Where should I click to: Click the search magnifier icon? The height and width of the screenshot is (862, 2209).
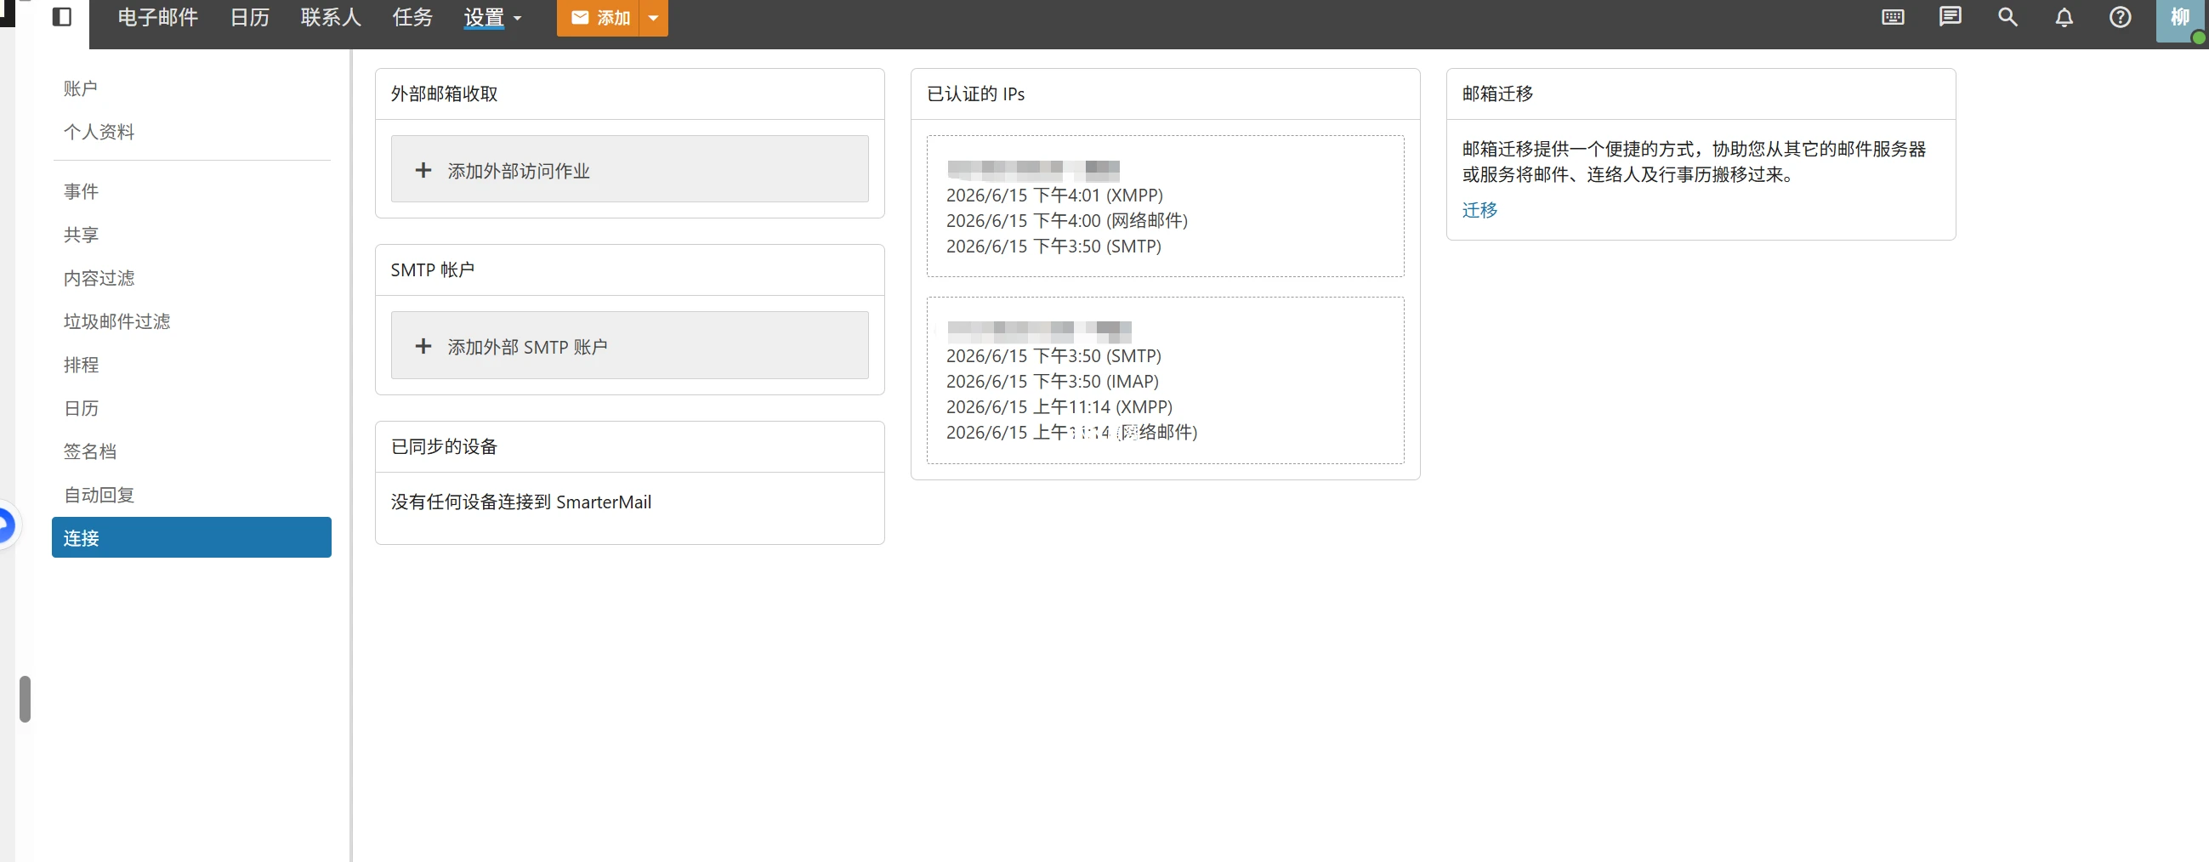[2007, 17]
